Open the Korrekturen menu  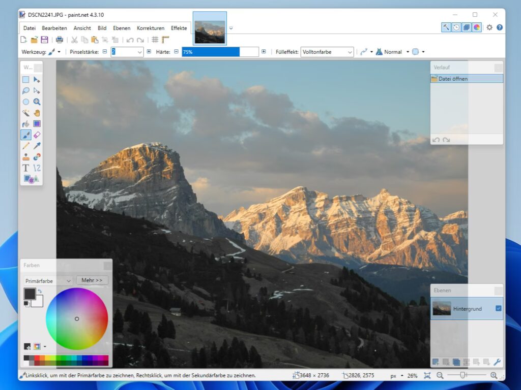pyautogui.click(x=151, y=28)
